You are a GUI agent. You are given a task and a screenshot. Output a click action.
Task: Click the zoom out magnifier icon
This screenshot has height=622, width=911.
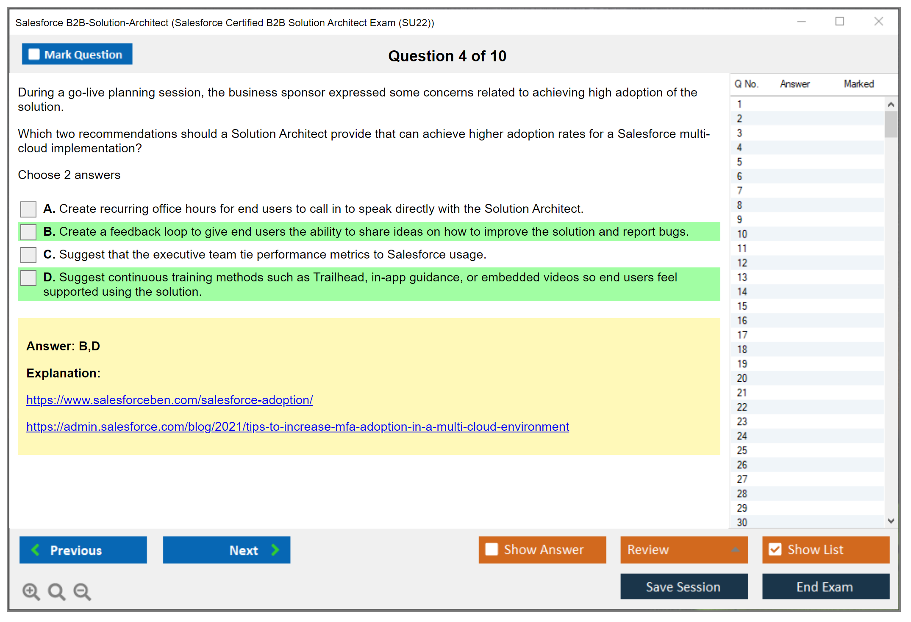(x=82, y=591)
